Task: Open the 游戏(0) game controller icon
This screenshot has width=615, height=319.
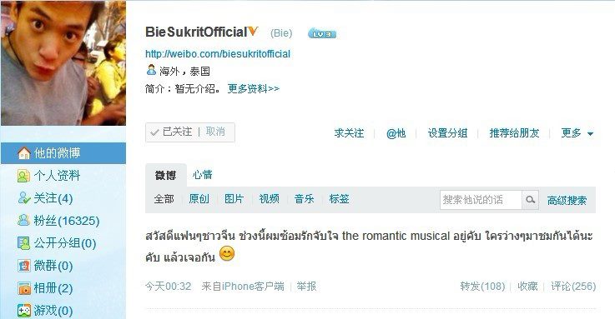Action: [x=23, y=311]
